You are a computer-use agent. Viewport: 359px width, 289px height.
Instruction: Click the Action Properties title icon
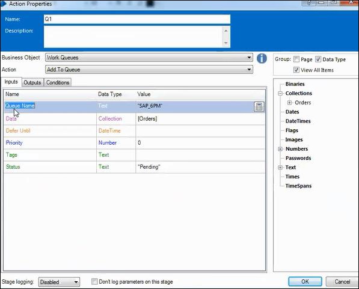pyautogui.click(x=4, y=4)
